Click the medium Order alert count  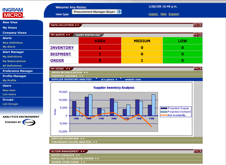pos(142,60)
